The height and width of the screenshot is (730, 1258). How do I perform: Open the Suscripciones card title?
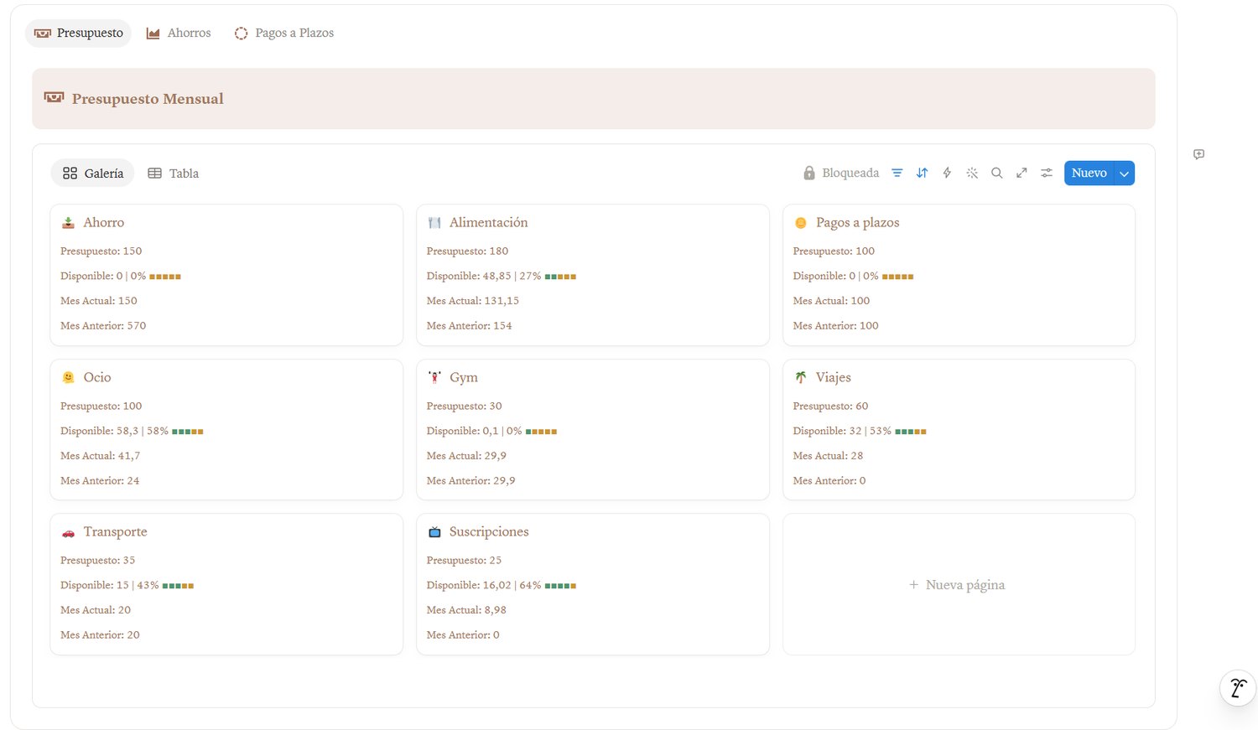tap(489, 532)
